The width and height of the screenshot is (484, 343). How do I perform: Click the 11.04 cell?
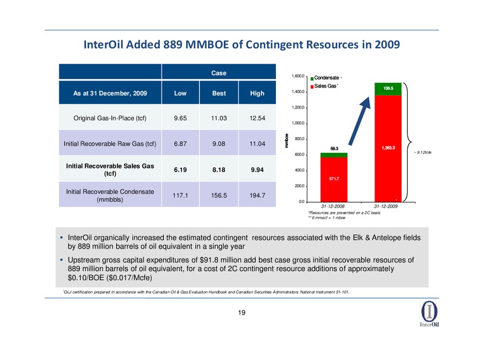click(x=257, y=144)
